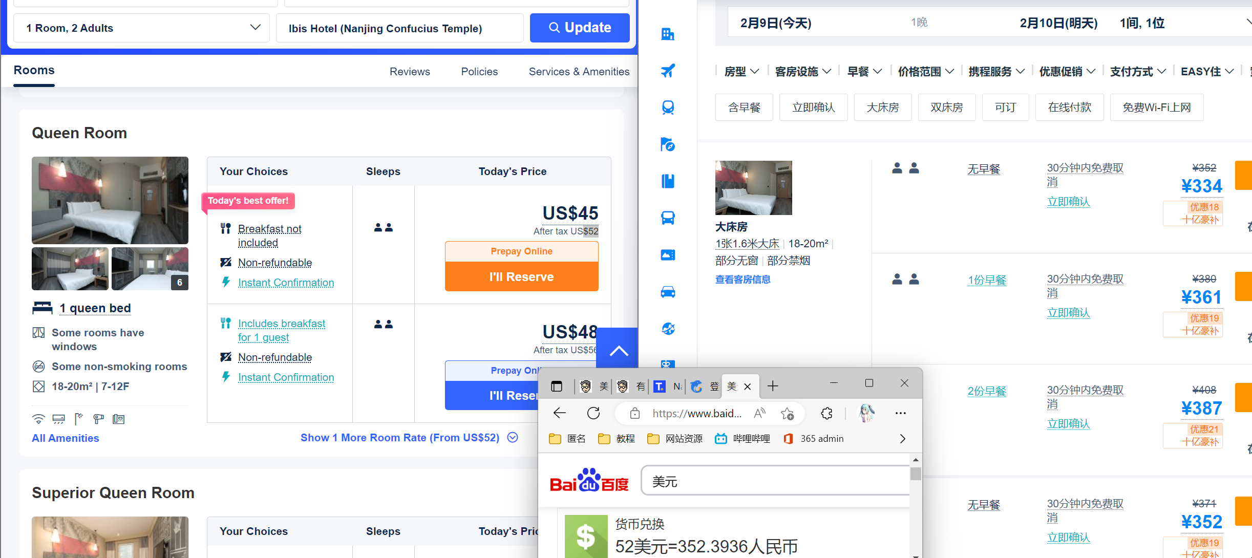Image resolution: width=1252 pixels, height=558 pixels.
Task: Expand the 1 Room, 2 Adults dropdown
Action: 141,28
